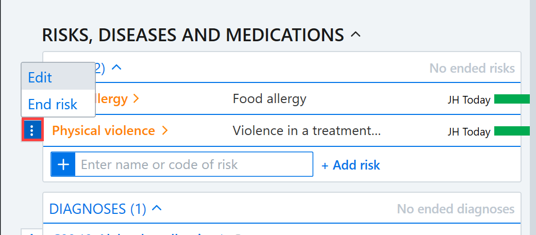Open the three-dot menu for Physical violence
The width and height of the screenshot is (536, 235).
[x=32, y=130]
